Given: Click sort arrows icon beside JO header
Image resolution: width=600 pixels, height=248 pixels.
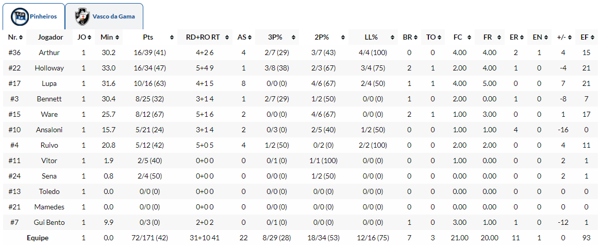Looking at the screenshot, I should 90,38.
